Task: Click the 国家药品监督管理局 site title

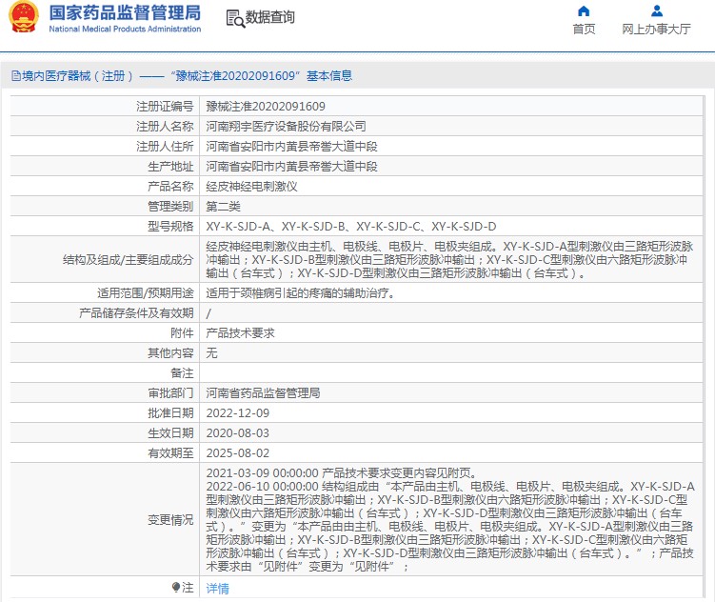Action: coord(125,13)
